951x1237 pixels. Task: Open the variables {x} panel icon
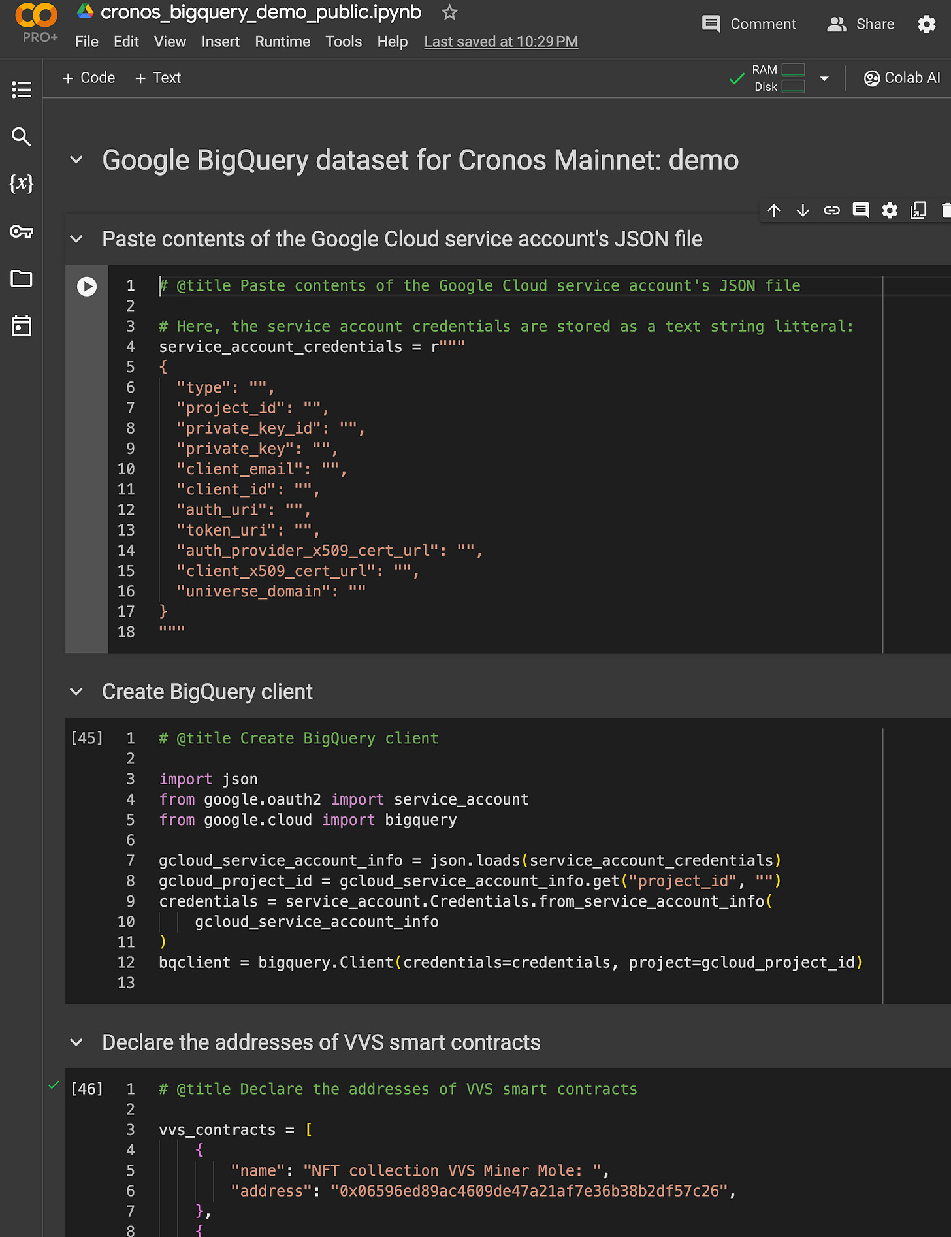click(22, 184)
